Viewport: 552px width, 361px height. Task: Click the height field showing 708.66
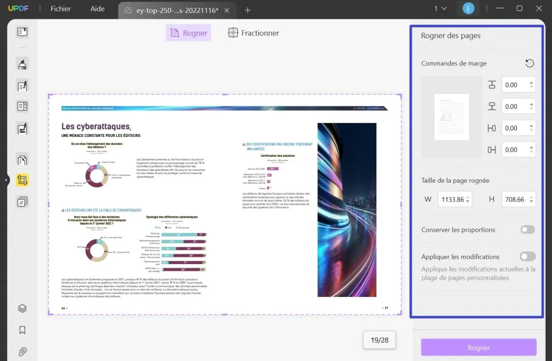(519, 199)
